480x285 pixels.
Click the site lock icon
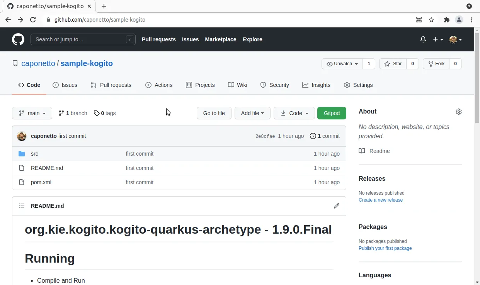[x=48, y=20]
